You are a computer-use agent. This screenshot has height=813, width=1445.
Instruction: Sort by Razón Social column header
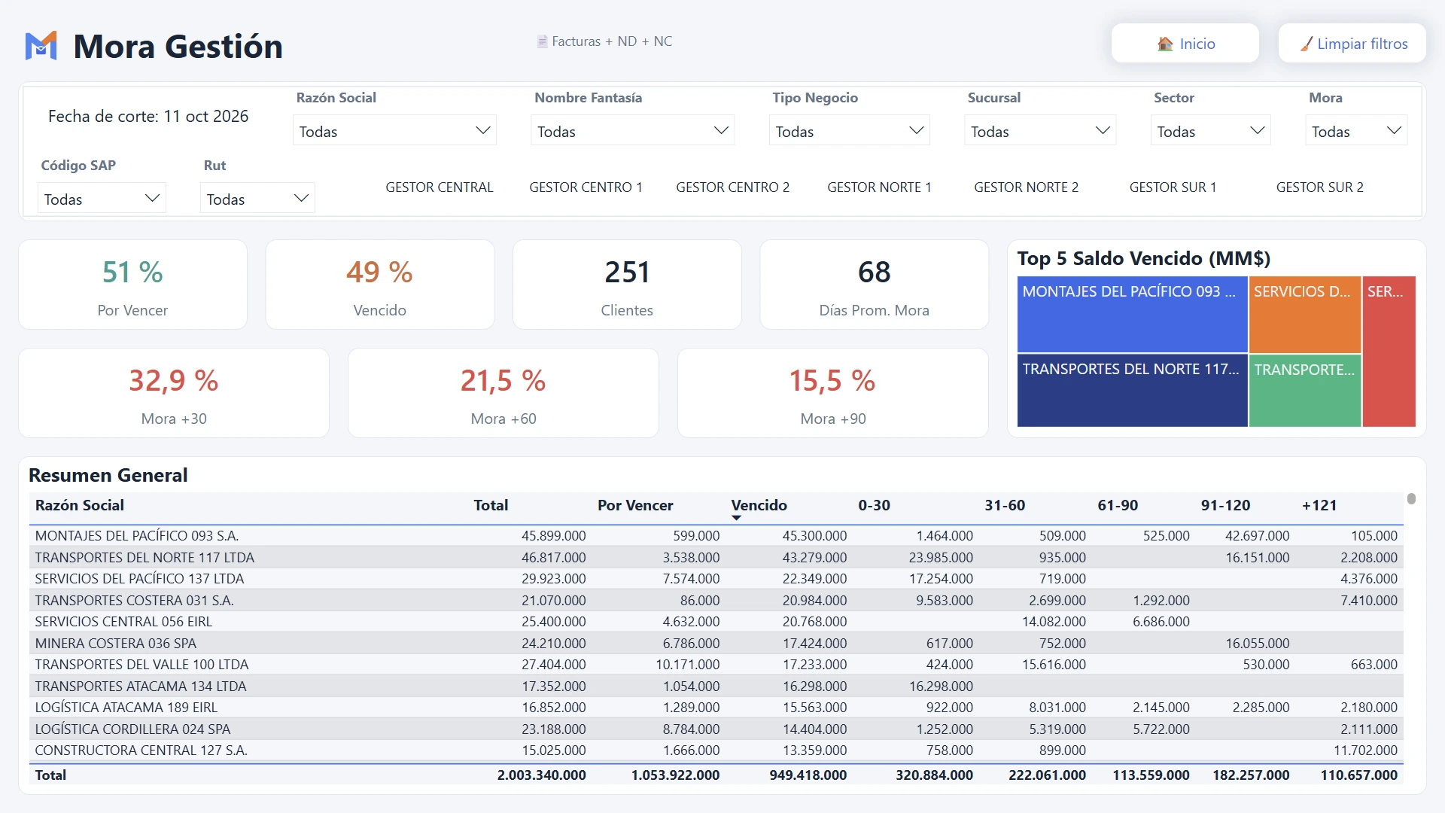[80, 505]
